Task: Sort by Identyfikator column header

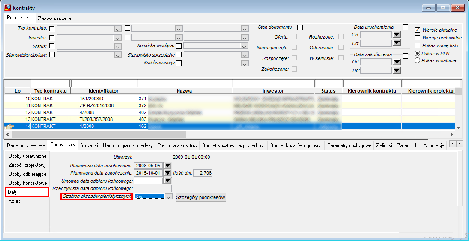Action: pyautogui.click(x=104, y=91)
